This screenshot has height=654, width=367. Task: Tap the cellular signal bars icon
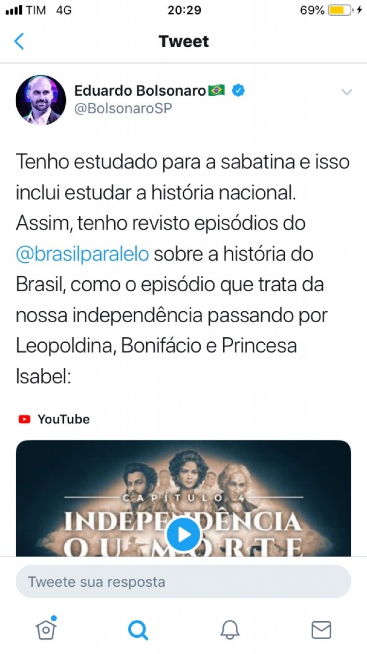14,10
